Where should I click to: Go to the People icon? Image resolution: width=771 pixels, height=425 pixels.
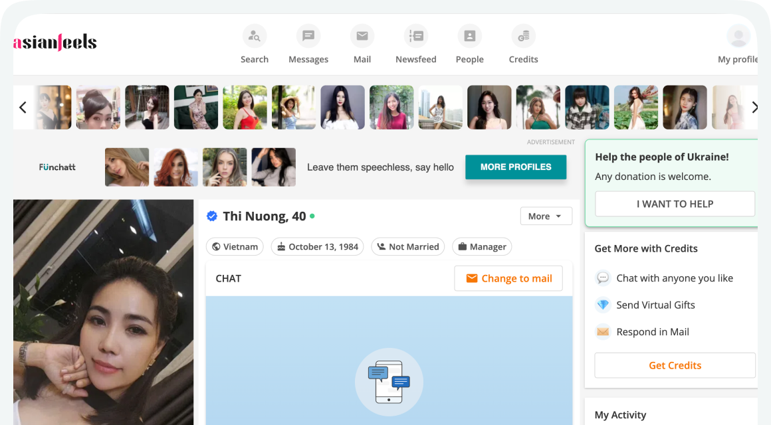tap(469, 37)
